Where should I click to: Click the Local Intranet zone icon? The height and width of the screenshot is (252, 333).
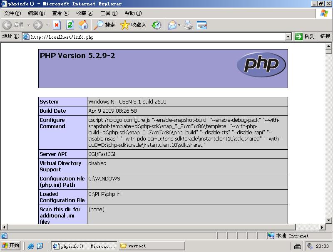[271, 235]
